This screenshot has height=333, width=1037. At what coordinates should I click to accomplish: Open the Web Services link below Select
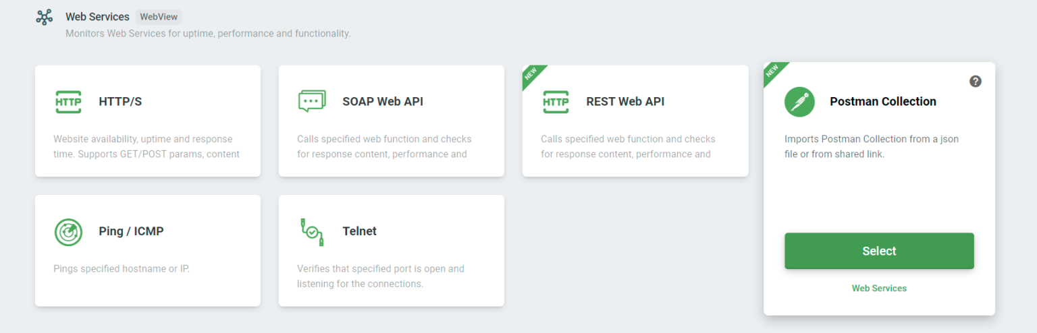879,288
